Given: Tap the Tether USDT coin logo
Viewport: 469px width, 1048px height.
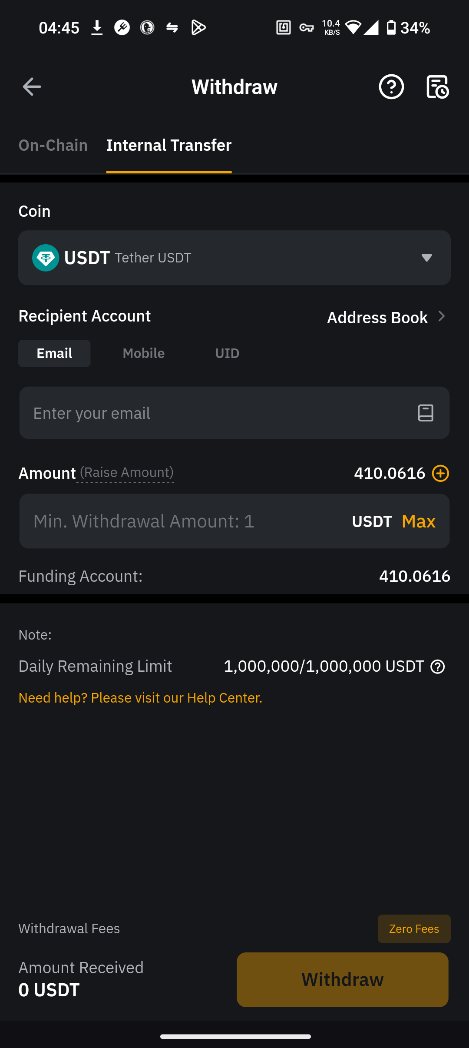Looking at the screenshot, I should pyautogui.click(x=46, y=258).
